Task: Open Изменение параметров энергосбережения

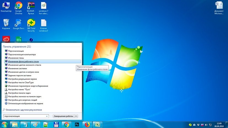Action: (42, 86)
